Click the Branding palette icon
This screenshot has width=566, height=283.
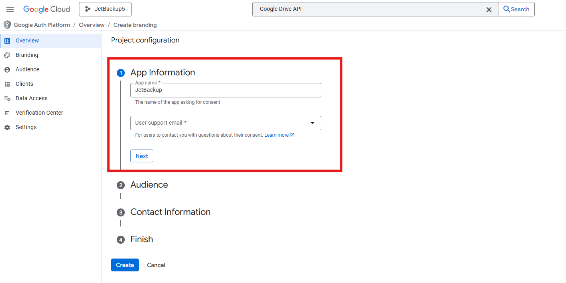pyautogui.click(x=7, y=55)
